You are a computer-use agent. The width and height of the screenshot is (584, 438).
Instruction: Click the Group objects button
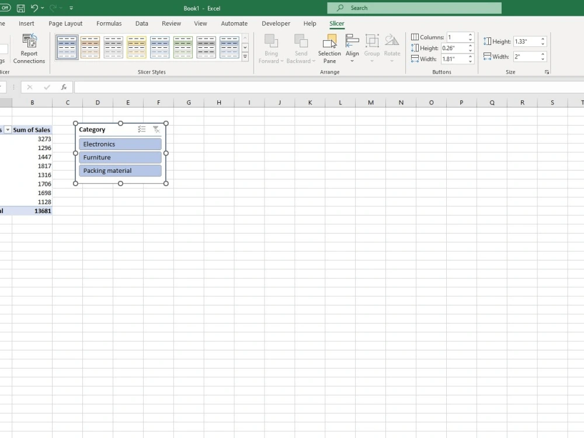tap(371, 49)
